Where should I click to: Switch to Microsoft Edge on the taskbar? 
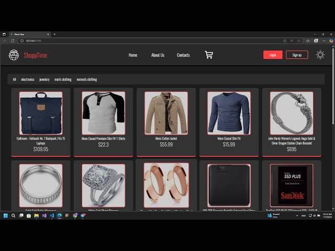[59, 215]
